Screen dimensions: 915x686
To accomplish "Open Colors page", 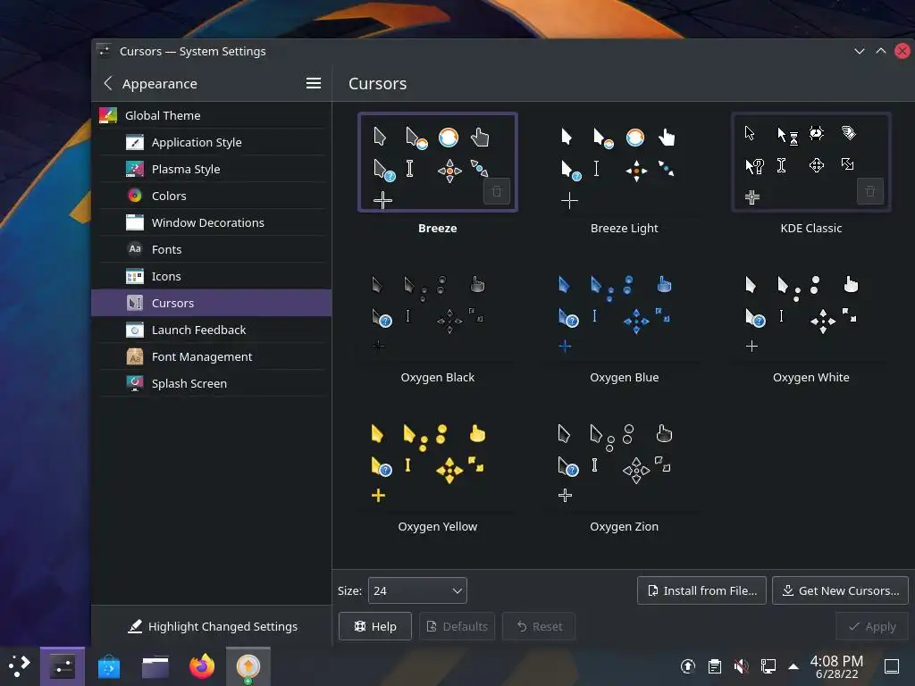I will [211, 196].
